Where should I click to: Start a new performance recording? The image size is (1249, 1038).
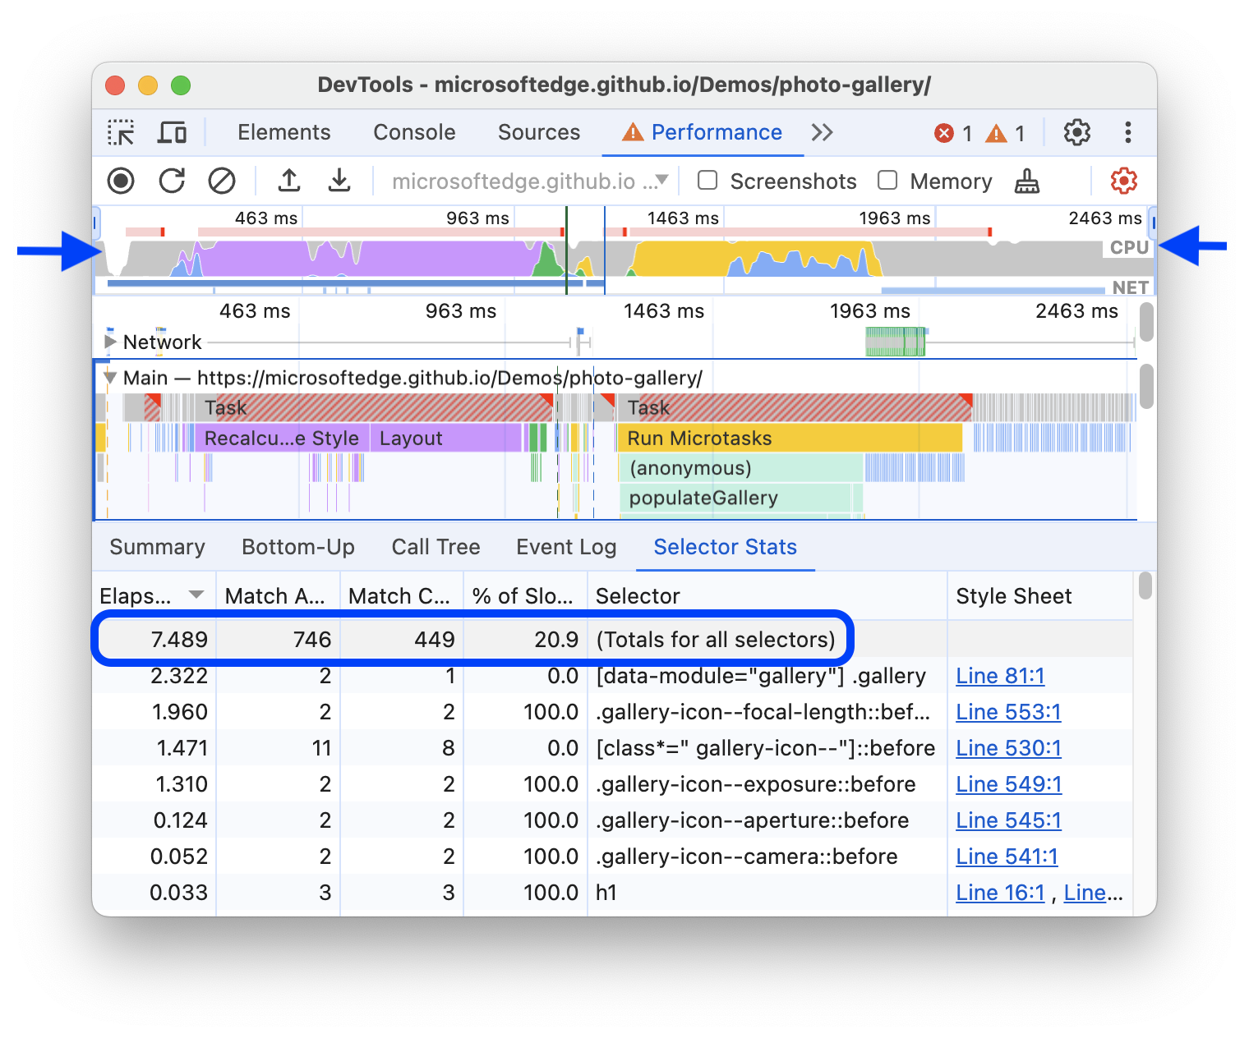120,181
